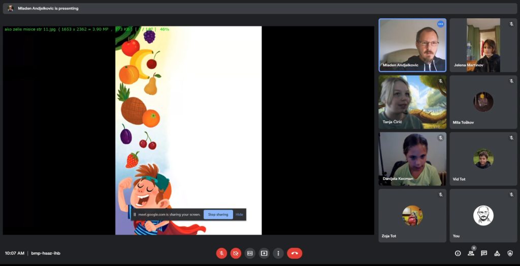Click the file name 'ako zelis misice str 11.jpg'
The height and width of the screenshot is (266, 520).
(30, 29)
